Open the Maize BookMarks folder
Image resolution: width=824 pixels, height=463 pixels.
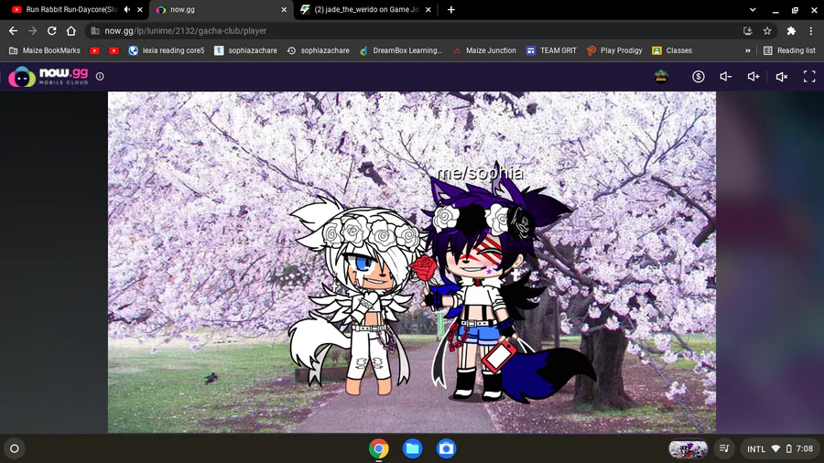[x=45, y=50]
